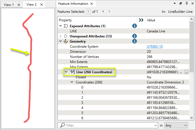
Task: Click the info icon beside Unexposed Attributes
Action: (x=135, y=36)
